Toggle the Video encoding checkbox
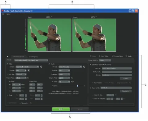The image size is (148, 121). click(x=7, y=64)
